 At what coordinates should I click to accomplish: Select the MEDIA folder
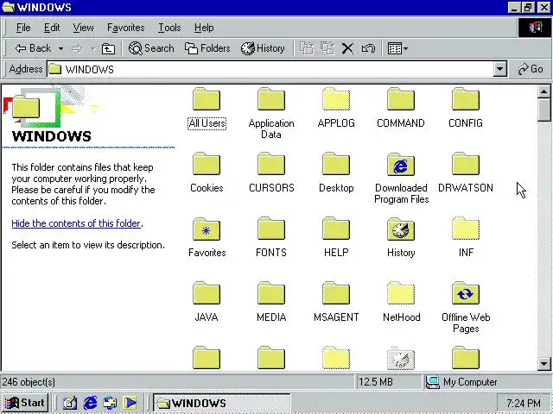click(x=271, y=302)
